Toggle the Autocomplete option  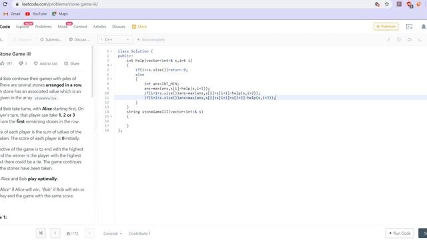pos(151,39)
